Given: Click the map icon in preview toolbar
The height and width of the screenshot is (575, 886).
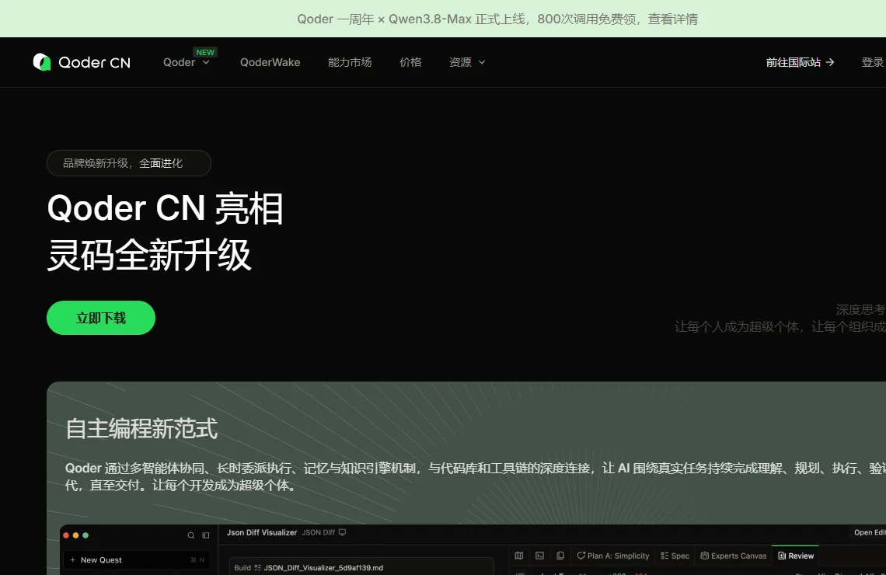Looking at the screenshot, I should pyautogui.click(x=518, y=556).
